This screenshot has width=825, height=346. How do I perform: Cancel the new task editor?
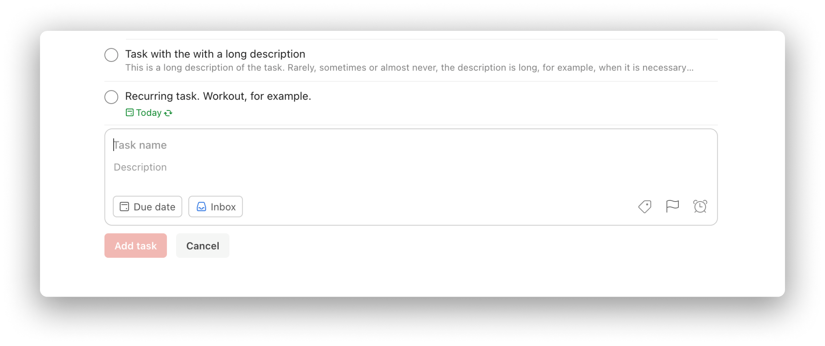[x=203, y=245]
